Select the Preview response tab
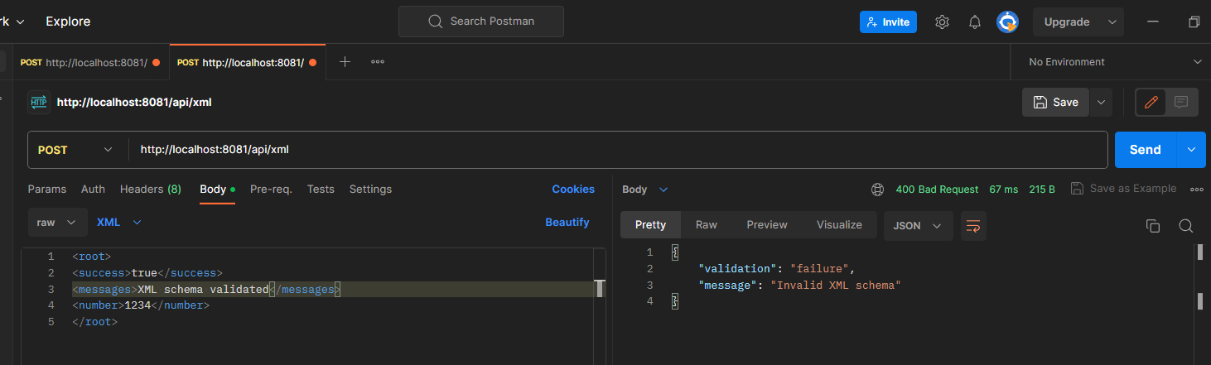This screenshot has width=1211, height=365. point(766,225)
